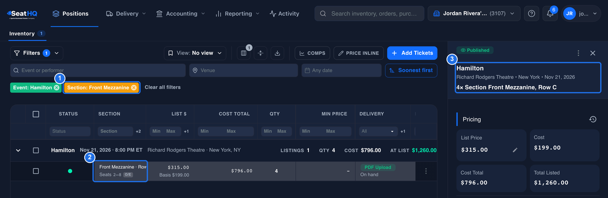608x198 pixels.
Task: Click the green status dot on listing row
Action: pos(70,171)
